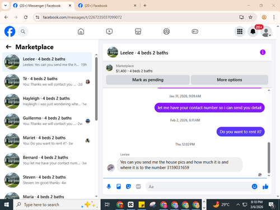Open the Video (Watch) icon
280x210 pixels.
109,31
